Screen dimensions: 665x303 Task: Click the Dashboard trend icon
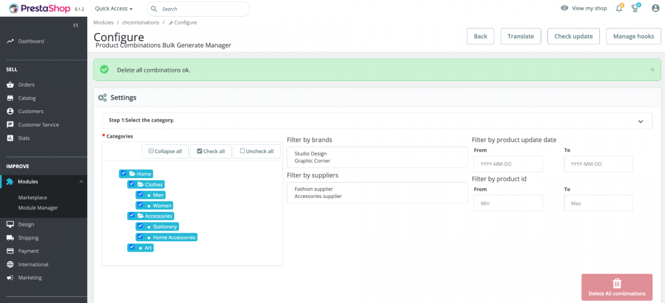pyautogui.click(x=10, y=41)
